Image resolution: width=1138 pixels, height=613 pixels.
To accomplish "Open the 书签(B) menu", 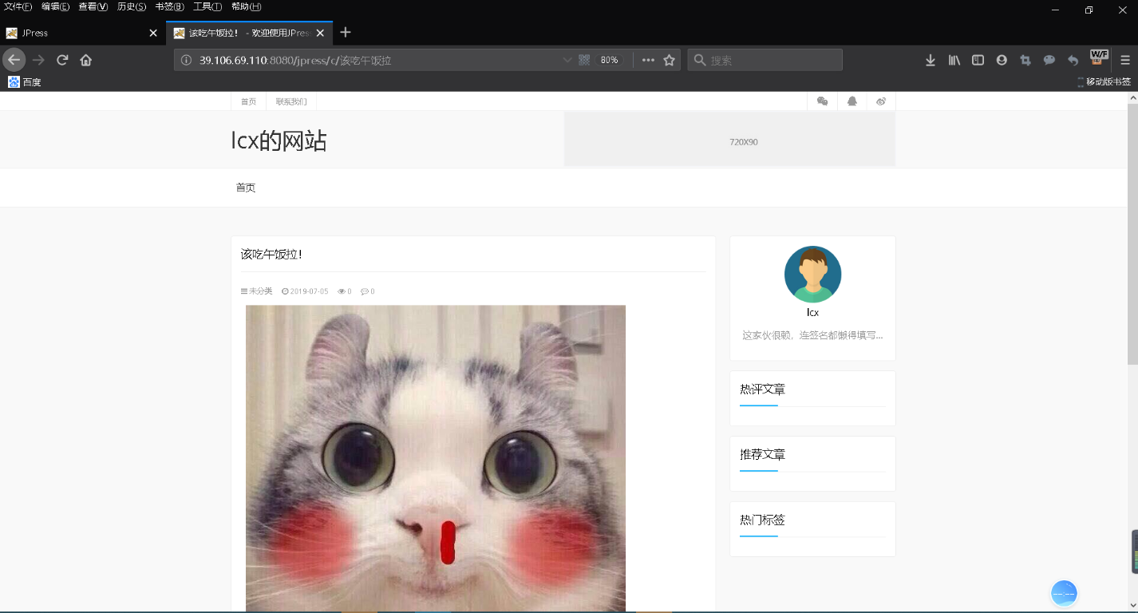I will pyautogui.click(x=169, y=6).
